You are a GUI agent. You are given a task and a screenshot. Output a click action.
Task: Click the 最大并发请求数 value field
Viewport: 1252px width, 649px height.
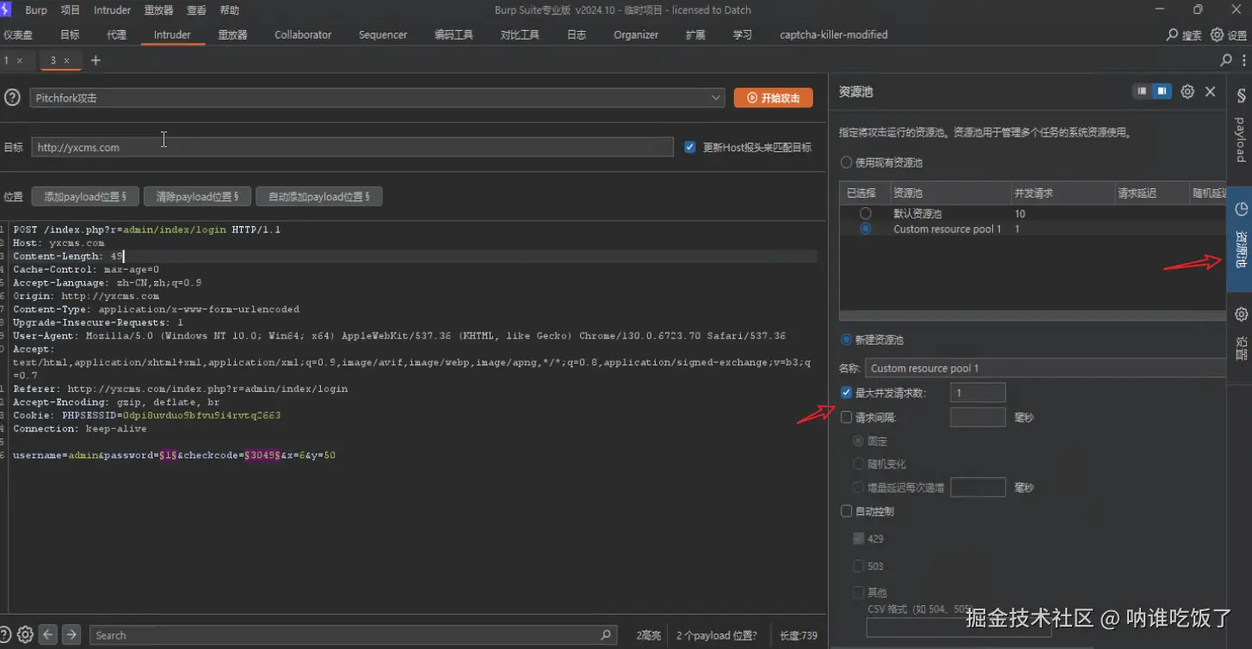978,393
